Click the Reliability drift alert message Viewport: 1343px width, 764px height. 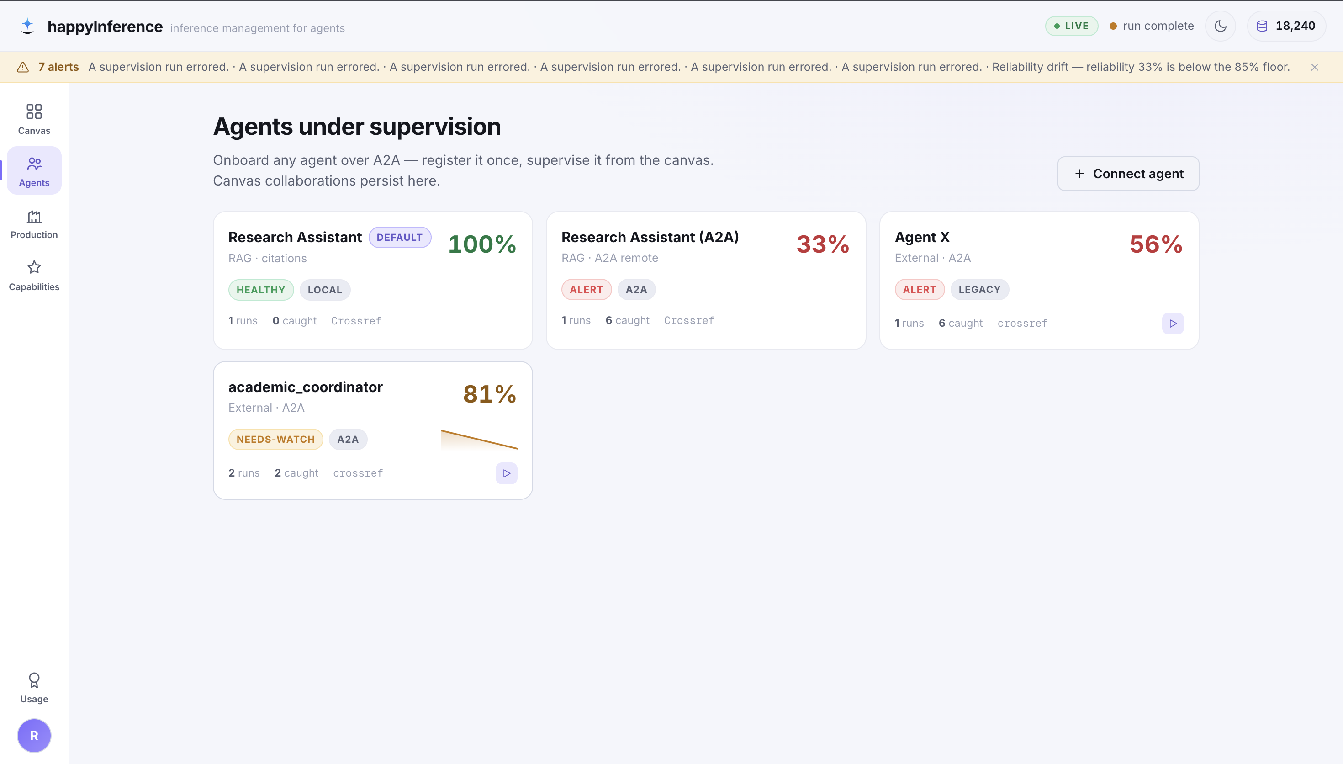[1141, 67]
